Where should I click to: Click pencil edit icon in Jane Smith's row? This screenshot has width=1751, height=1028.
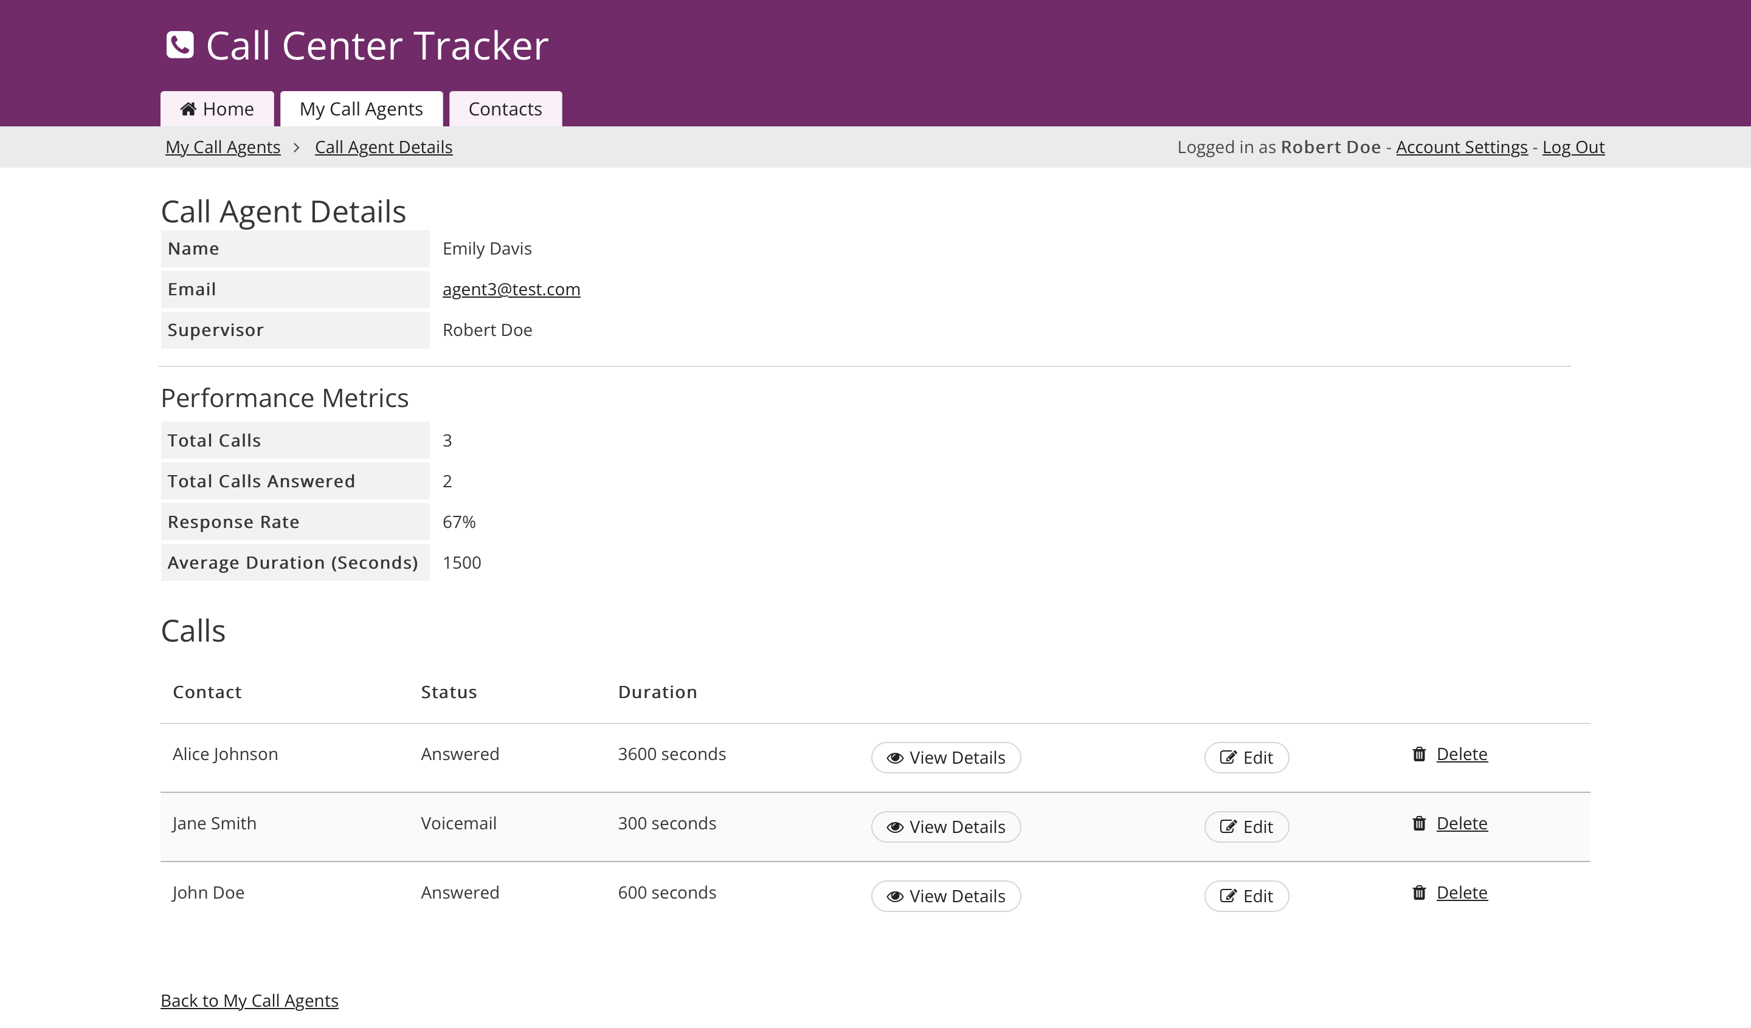[1228, 826]
